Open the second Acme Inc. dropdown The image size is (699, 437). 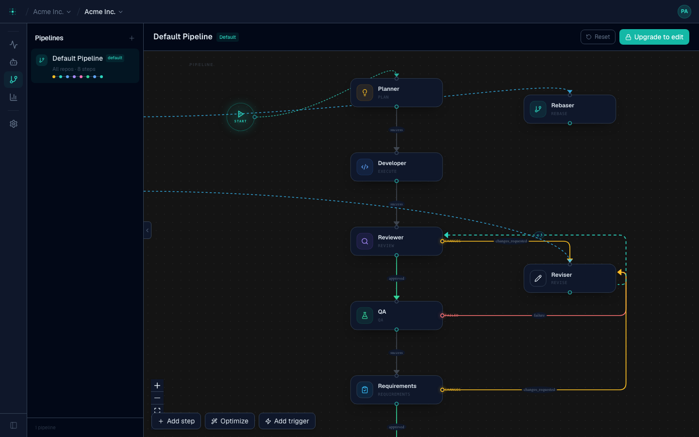[103, 12]
